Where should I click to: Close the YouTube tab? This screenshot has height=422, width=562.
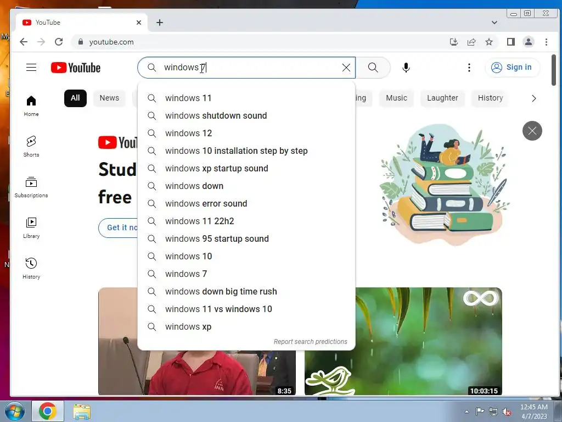(x=139, y=23)
